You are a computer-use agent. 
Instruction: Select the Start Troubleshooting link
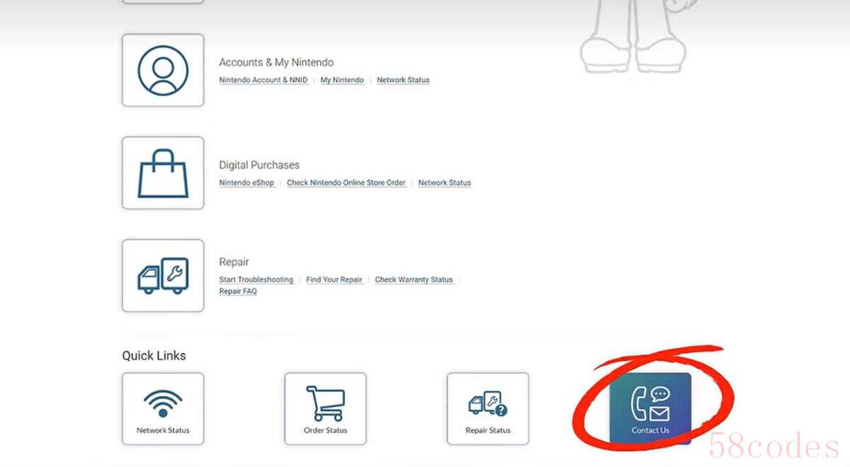pyautogui.click(x=256, y=280)
